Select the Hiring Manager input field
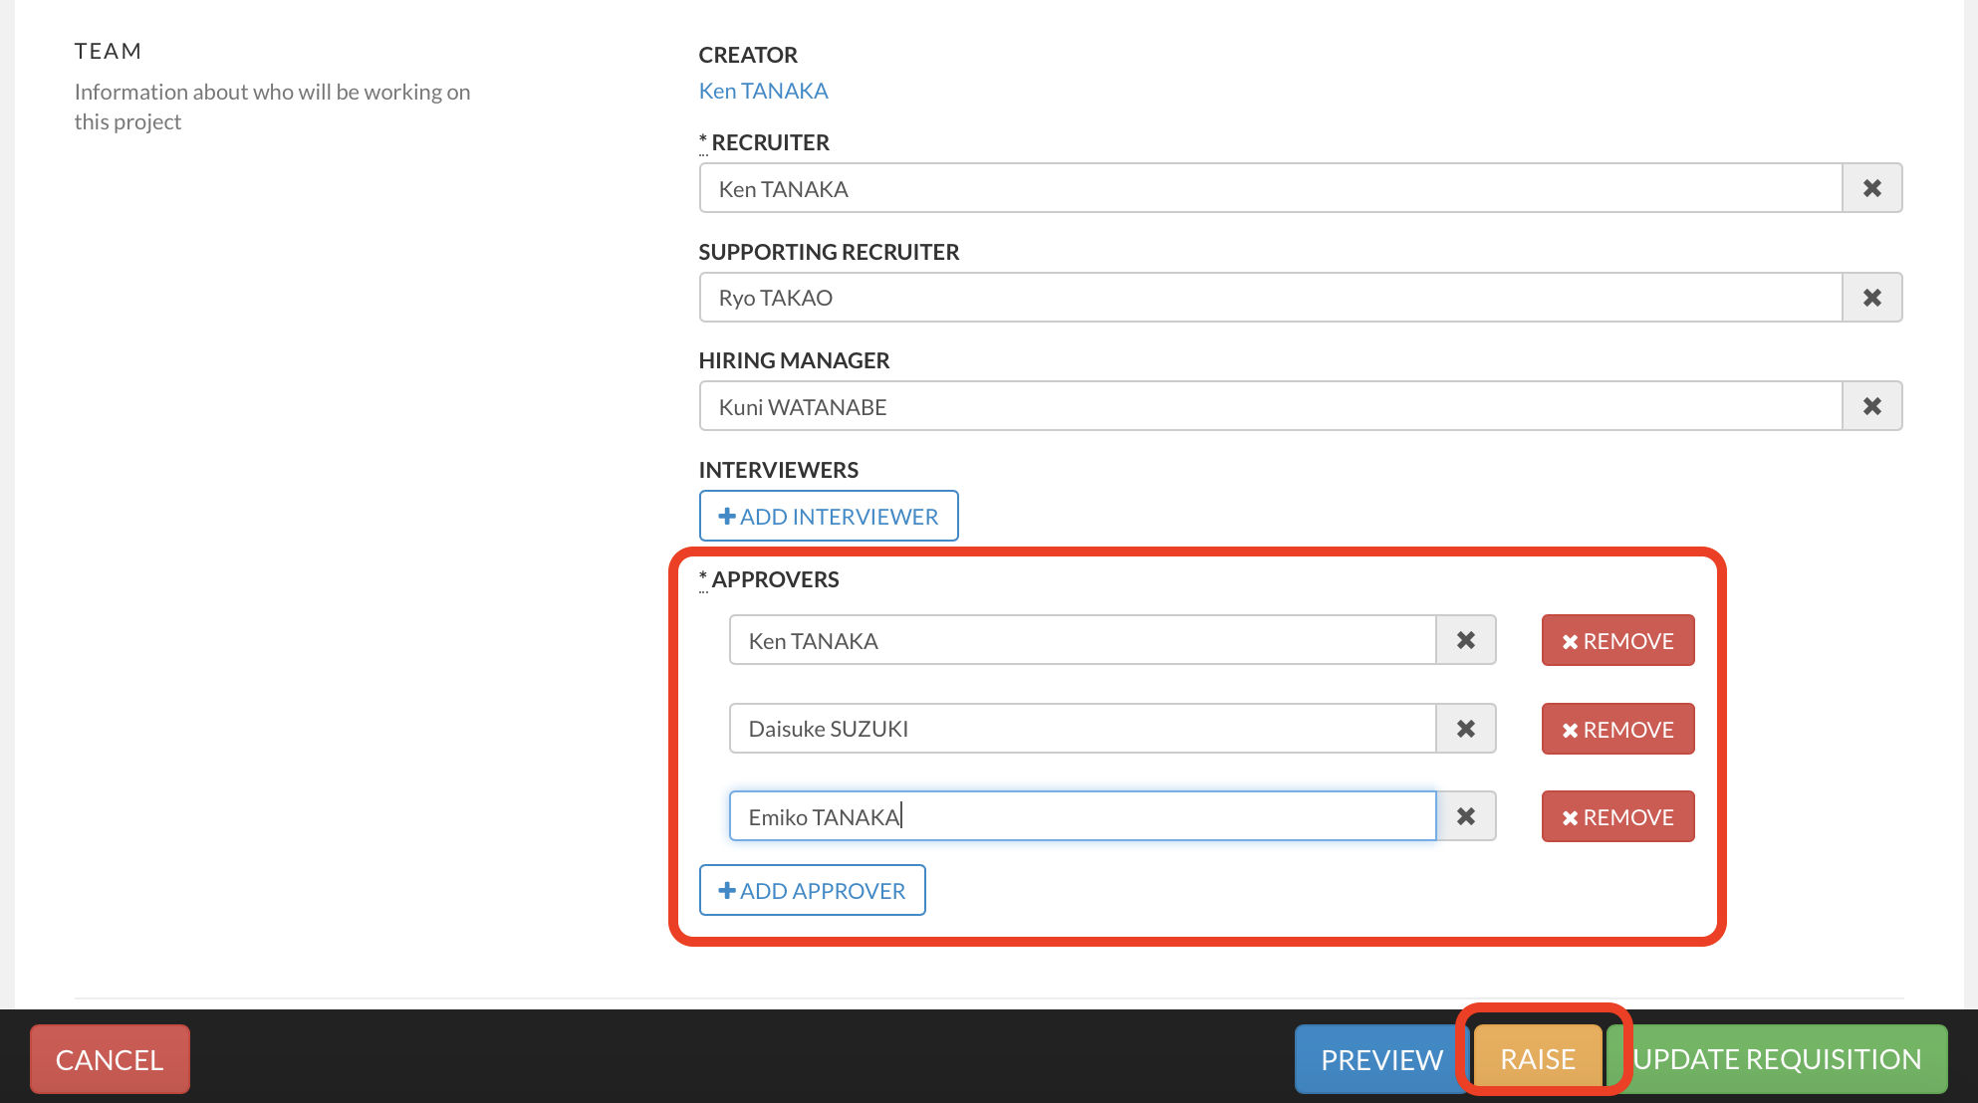 tap(1270, 406)
